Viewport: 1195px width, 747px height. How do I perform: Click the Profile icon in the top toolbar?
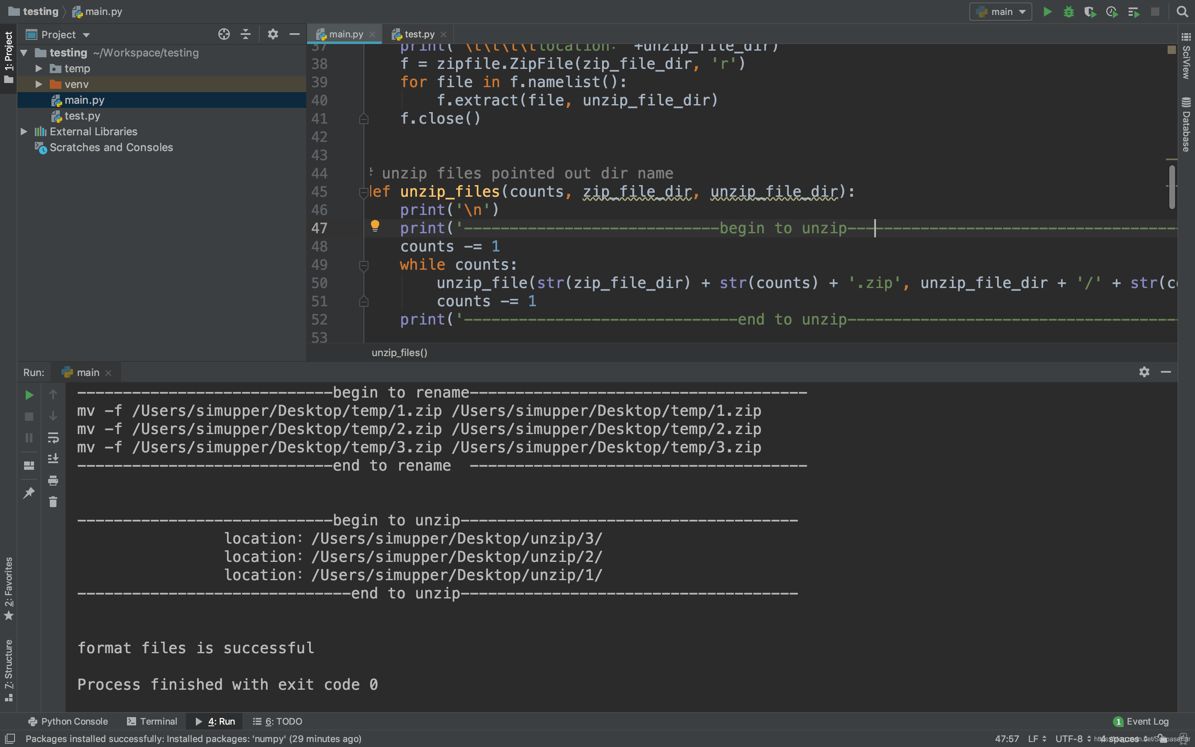[x=1112, y=12]
